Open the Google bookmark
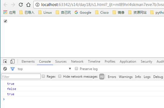This screenshot has width=164, height=108. [x=83, y=12]
